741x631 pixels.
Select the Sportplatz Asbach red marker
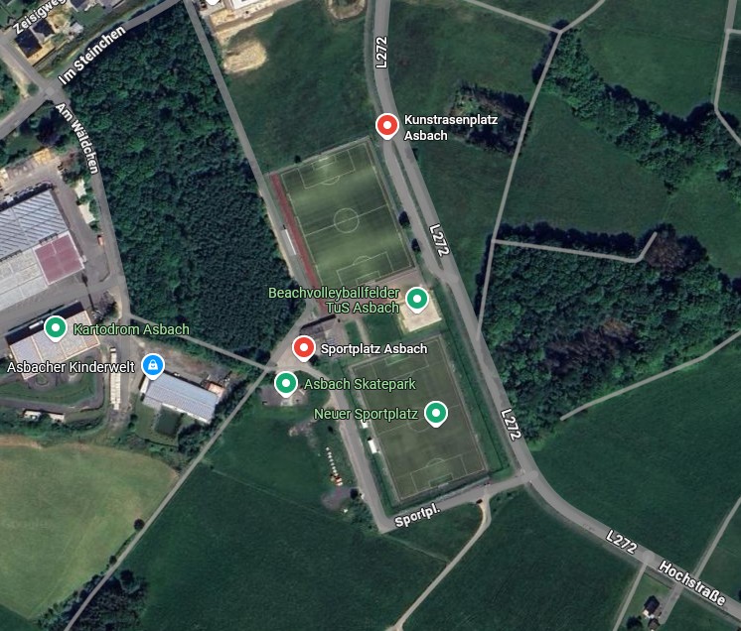tap(303, 349)
